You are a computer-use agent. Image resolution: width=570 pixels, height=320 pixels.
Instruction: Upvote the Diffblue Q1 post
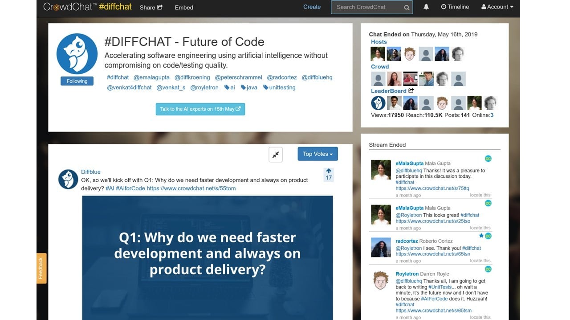coord(329,171)
